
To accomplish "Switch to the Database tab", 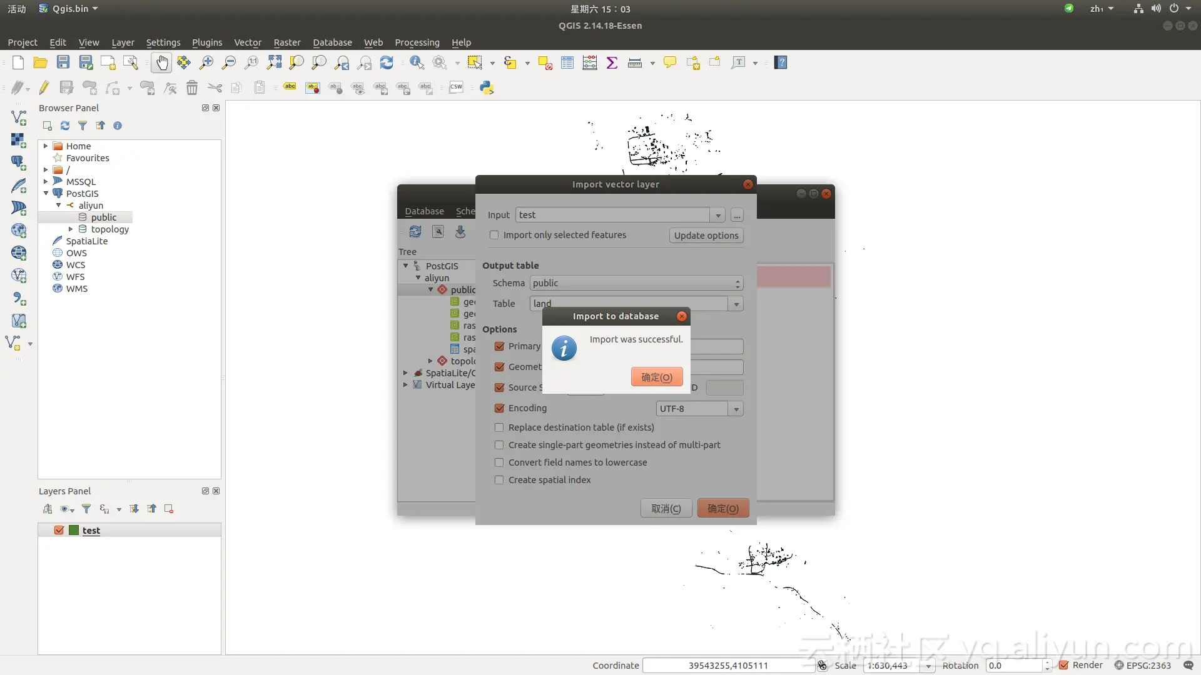I will coord(425,211).
